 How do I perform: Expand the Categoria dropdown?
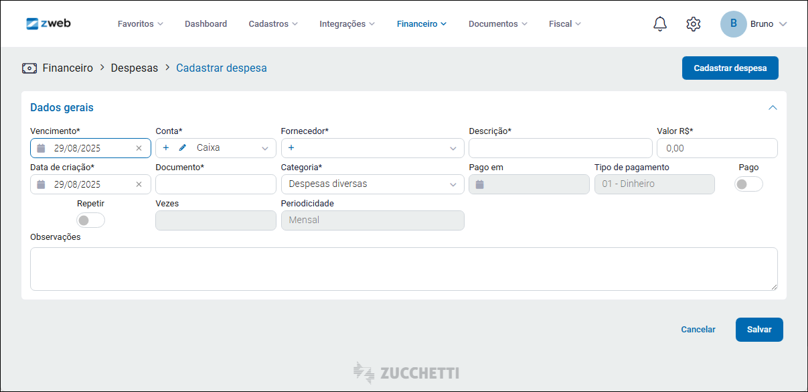pyautogui.click(x=453, y=184)
